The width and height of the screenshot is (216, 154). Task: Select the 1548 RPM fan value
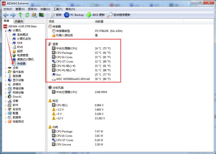click(x=101, y=92)
